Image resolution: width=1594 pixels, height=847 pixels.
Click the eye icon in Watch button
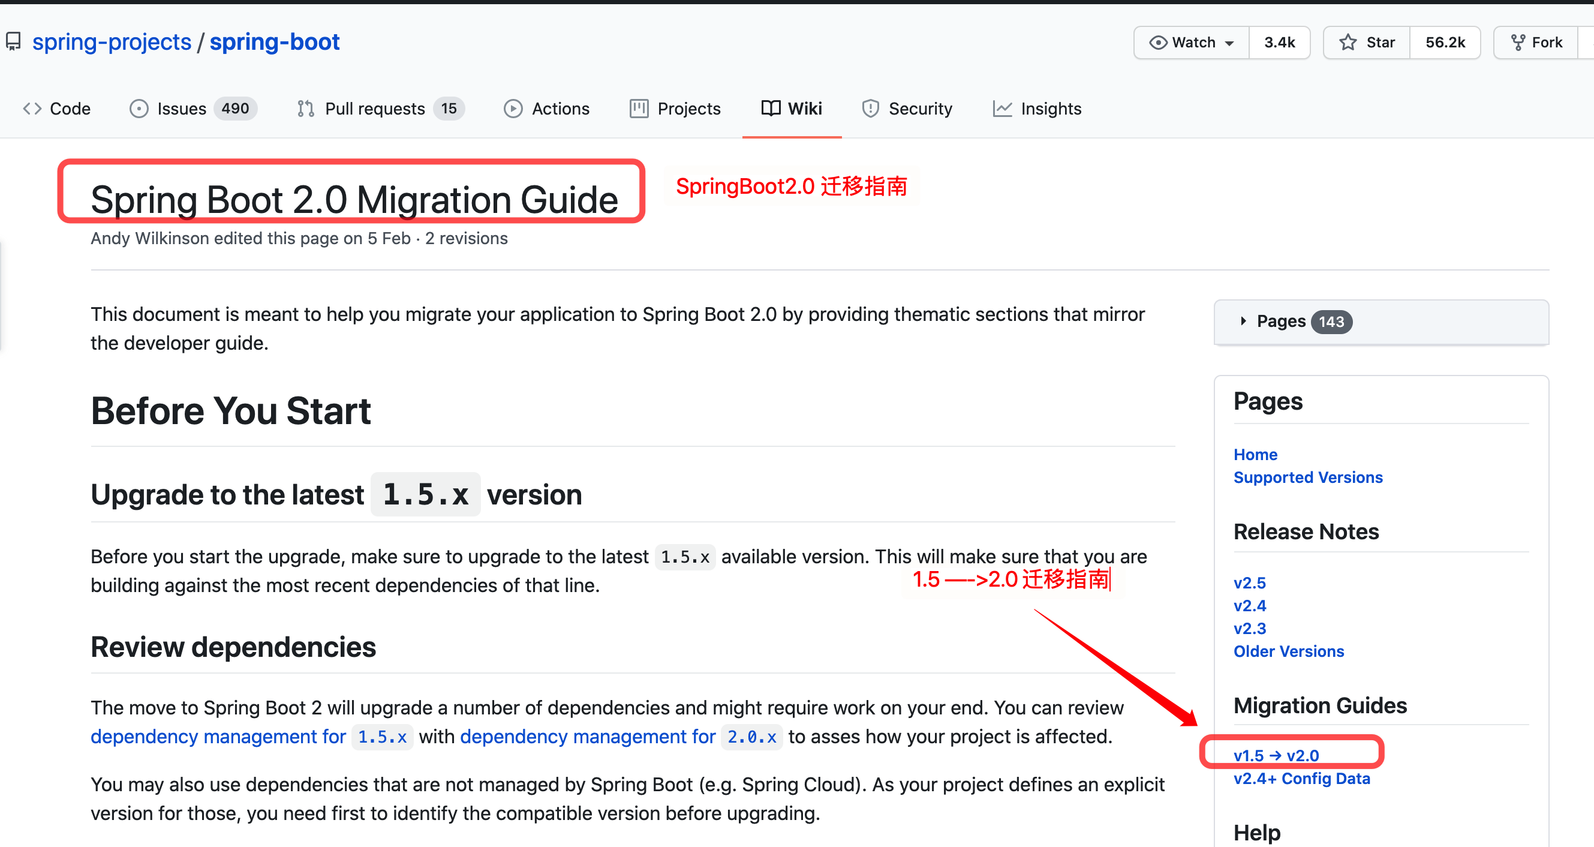1158,43
